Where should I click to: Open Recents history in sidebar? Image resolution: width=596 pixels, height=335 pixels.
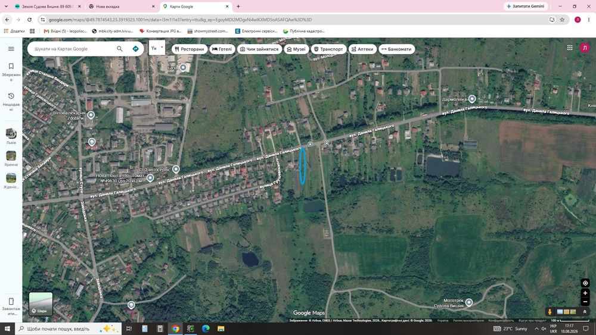pyautogui.click(x=11, y=102)
